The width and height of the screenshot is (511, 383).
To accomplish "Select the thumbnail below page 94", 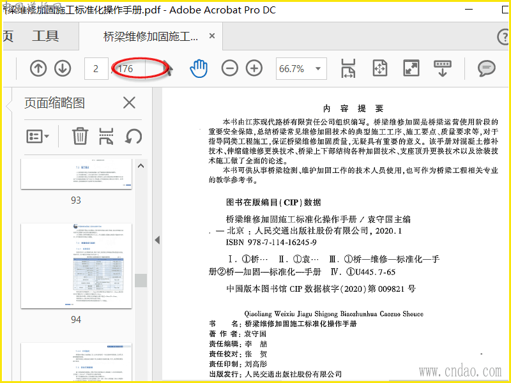I will point(76,362).
